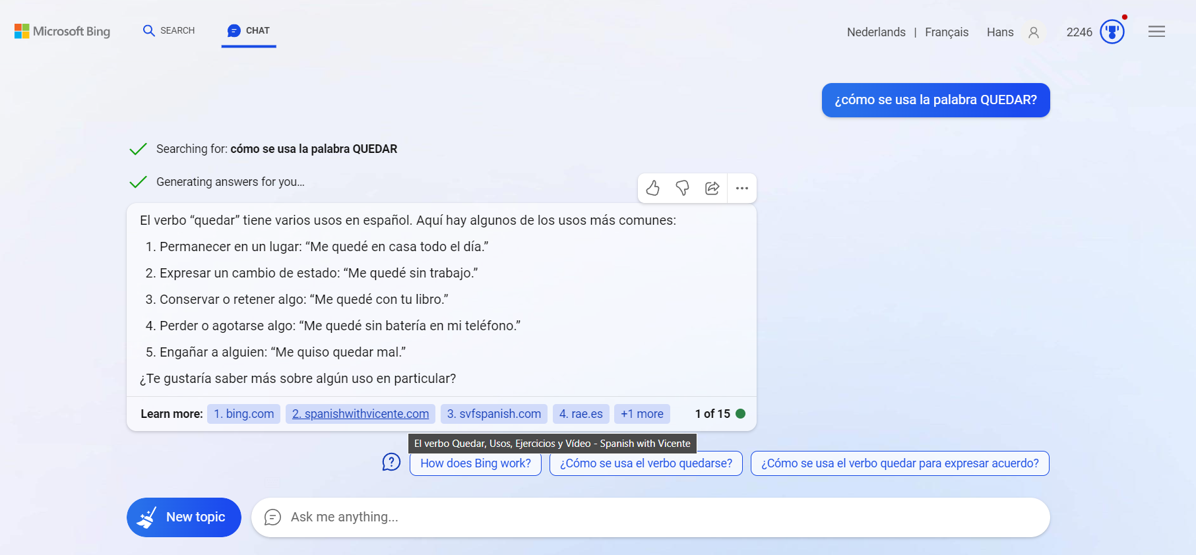Open the spanishwithvicente.com source link
Viewport: 1196px width, 555px height.
360,414
